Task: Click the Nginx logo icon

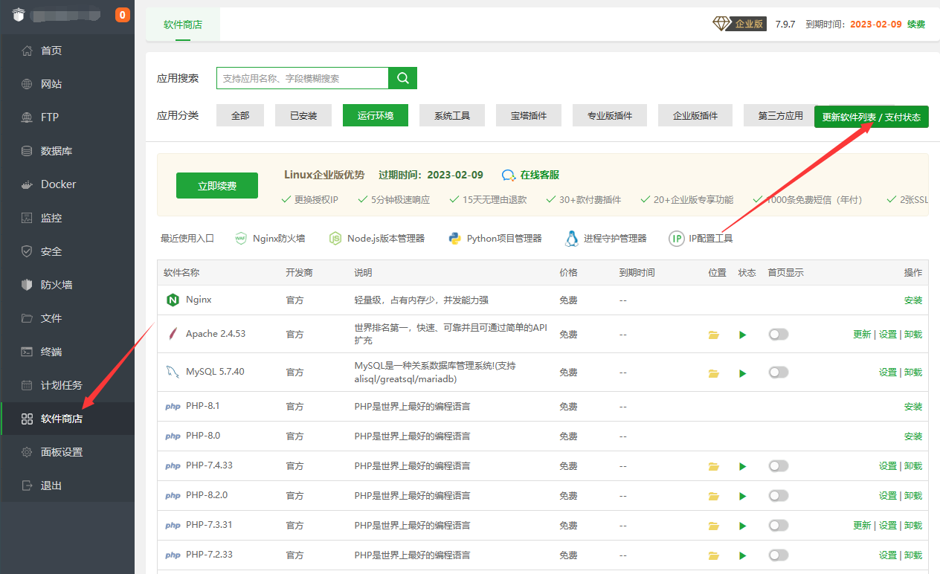Action: 173,300
